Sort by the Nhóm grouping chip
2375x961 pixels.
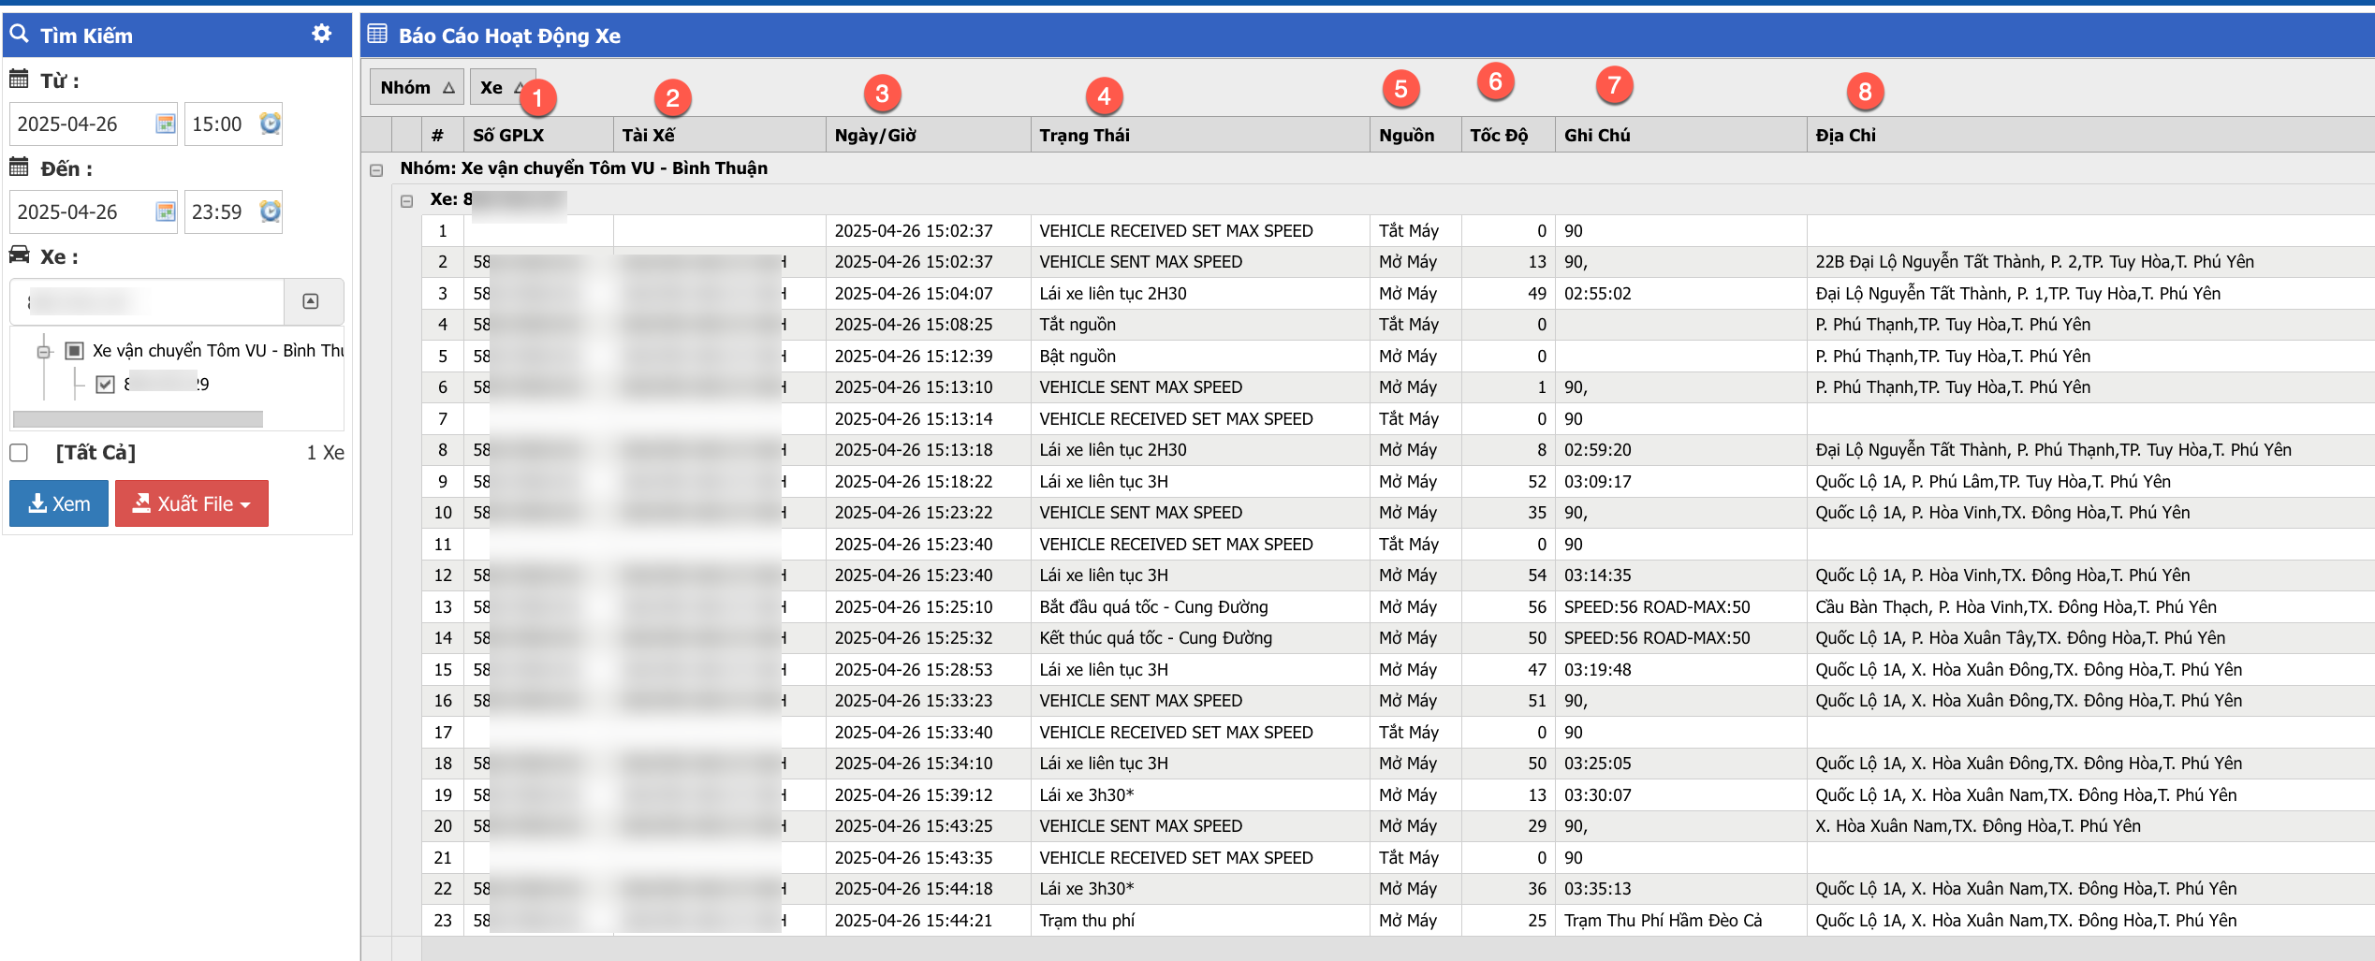point(416,87)
